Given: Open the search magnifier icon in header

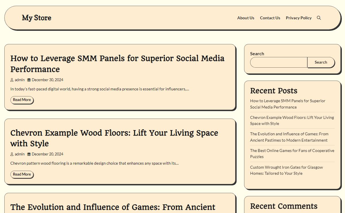Looking at the screenshot, I should (319, 18).
